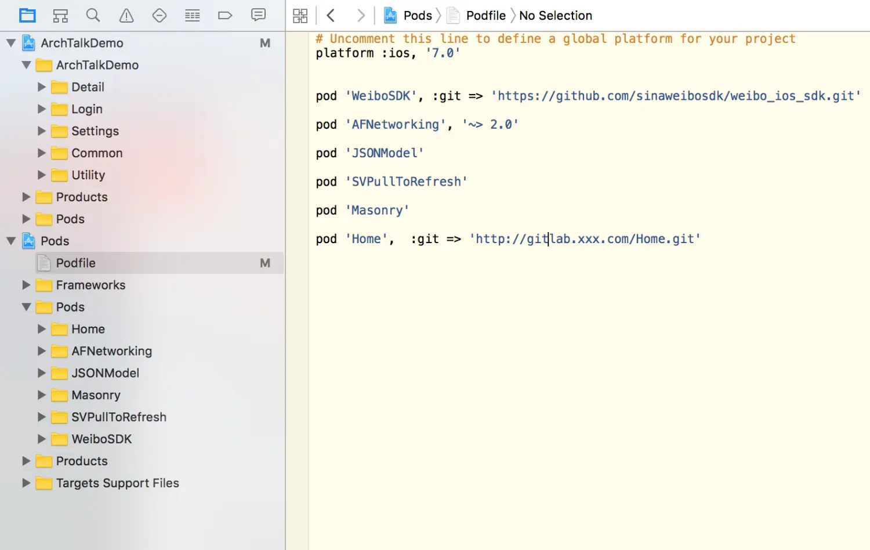Select Podfile in the jump bar
The image size is (870, 550).
coord(486,16)
